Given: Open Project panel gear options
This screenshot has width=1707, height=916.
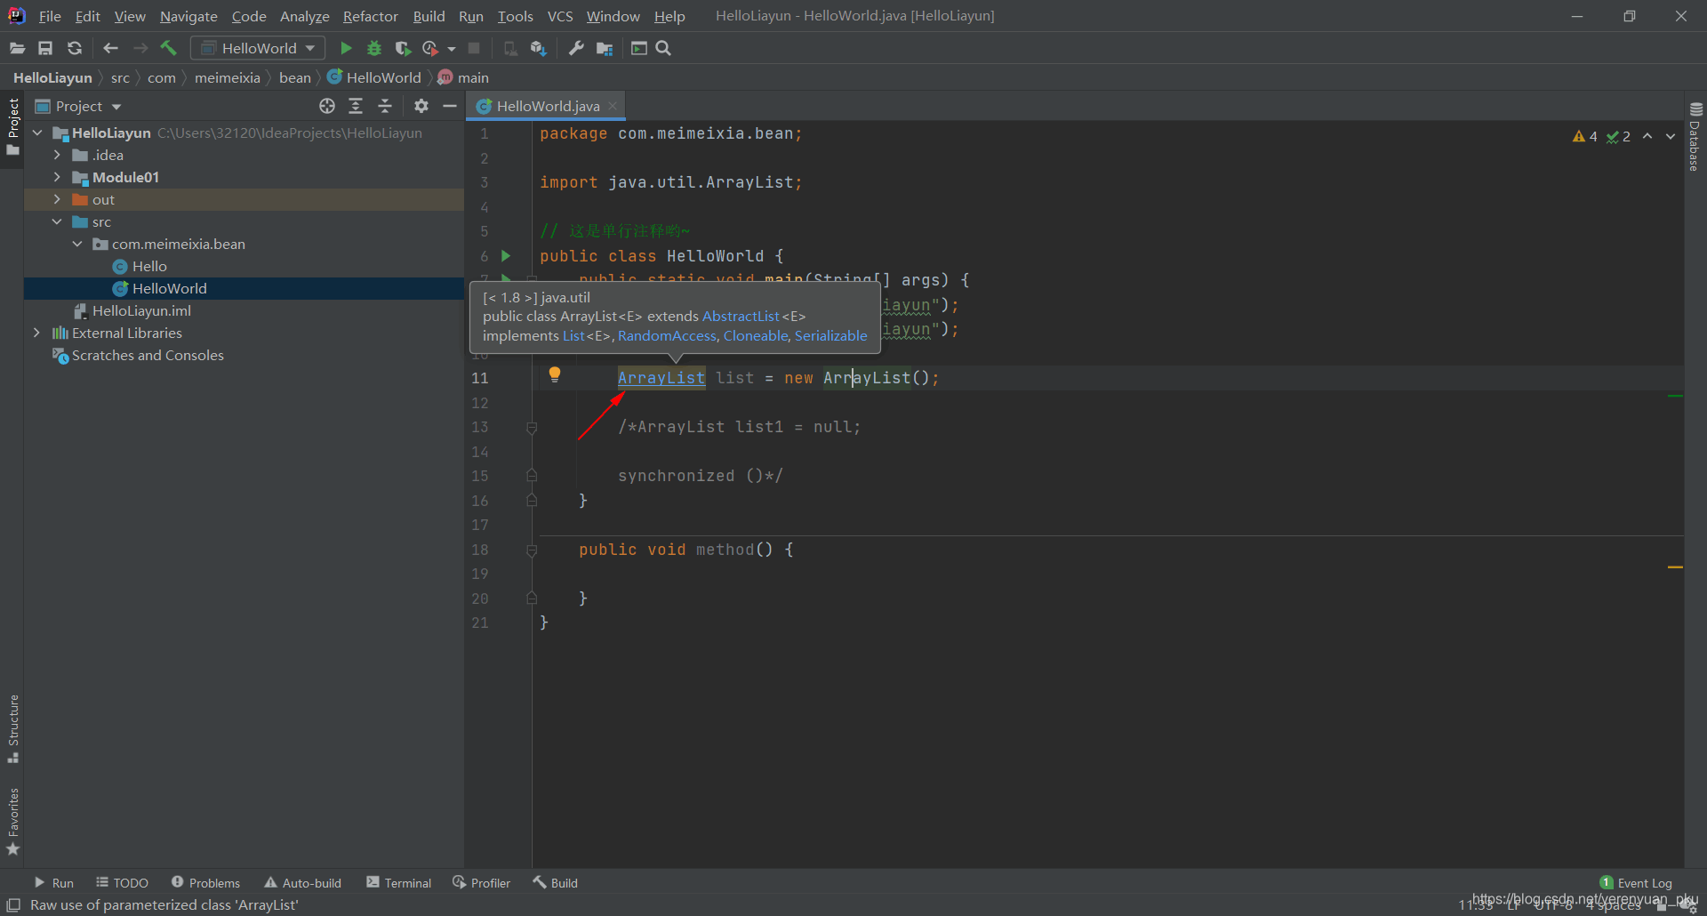Looking at the screenshot, I should [x=421, y=106].
